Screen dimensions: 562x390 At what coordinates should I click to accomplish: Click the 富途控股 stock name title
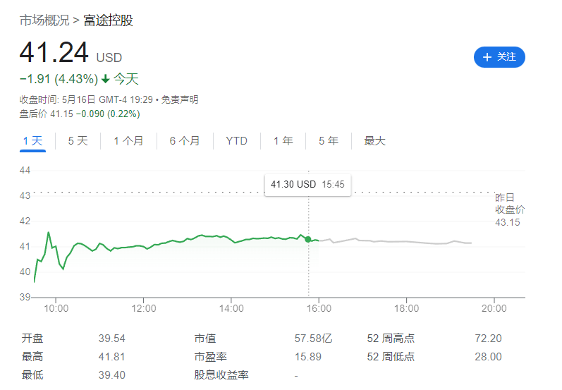(x=108, y=20)
